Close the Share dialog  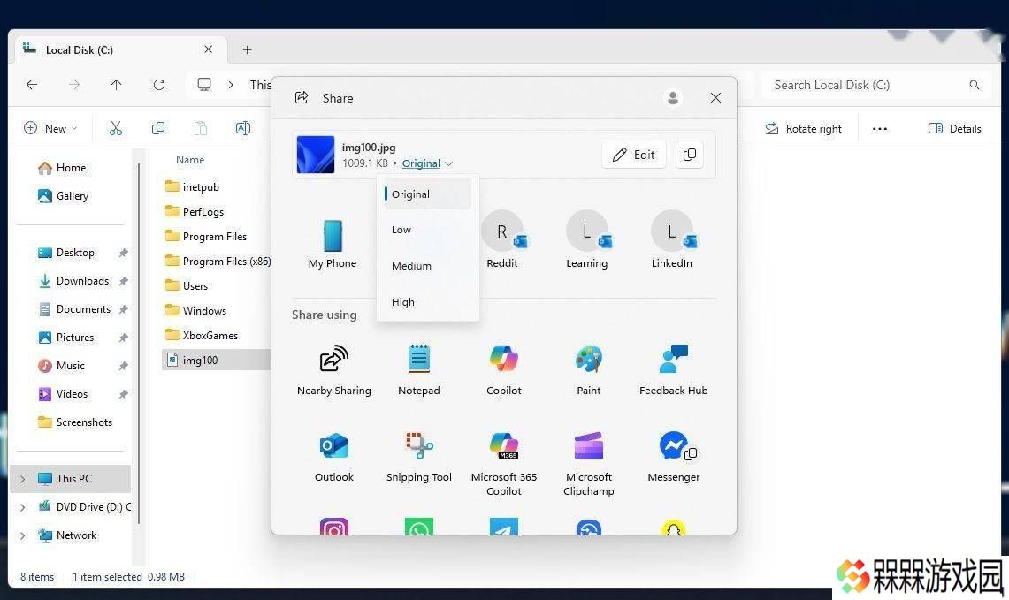715,98
